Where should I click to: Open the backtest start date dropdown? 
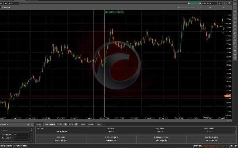12,3
